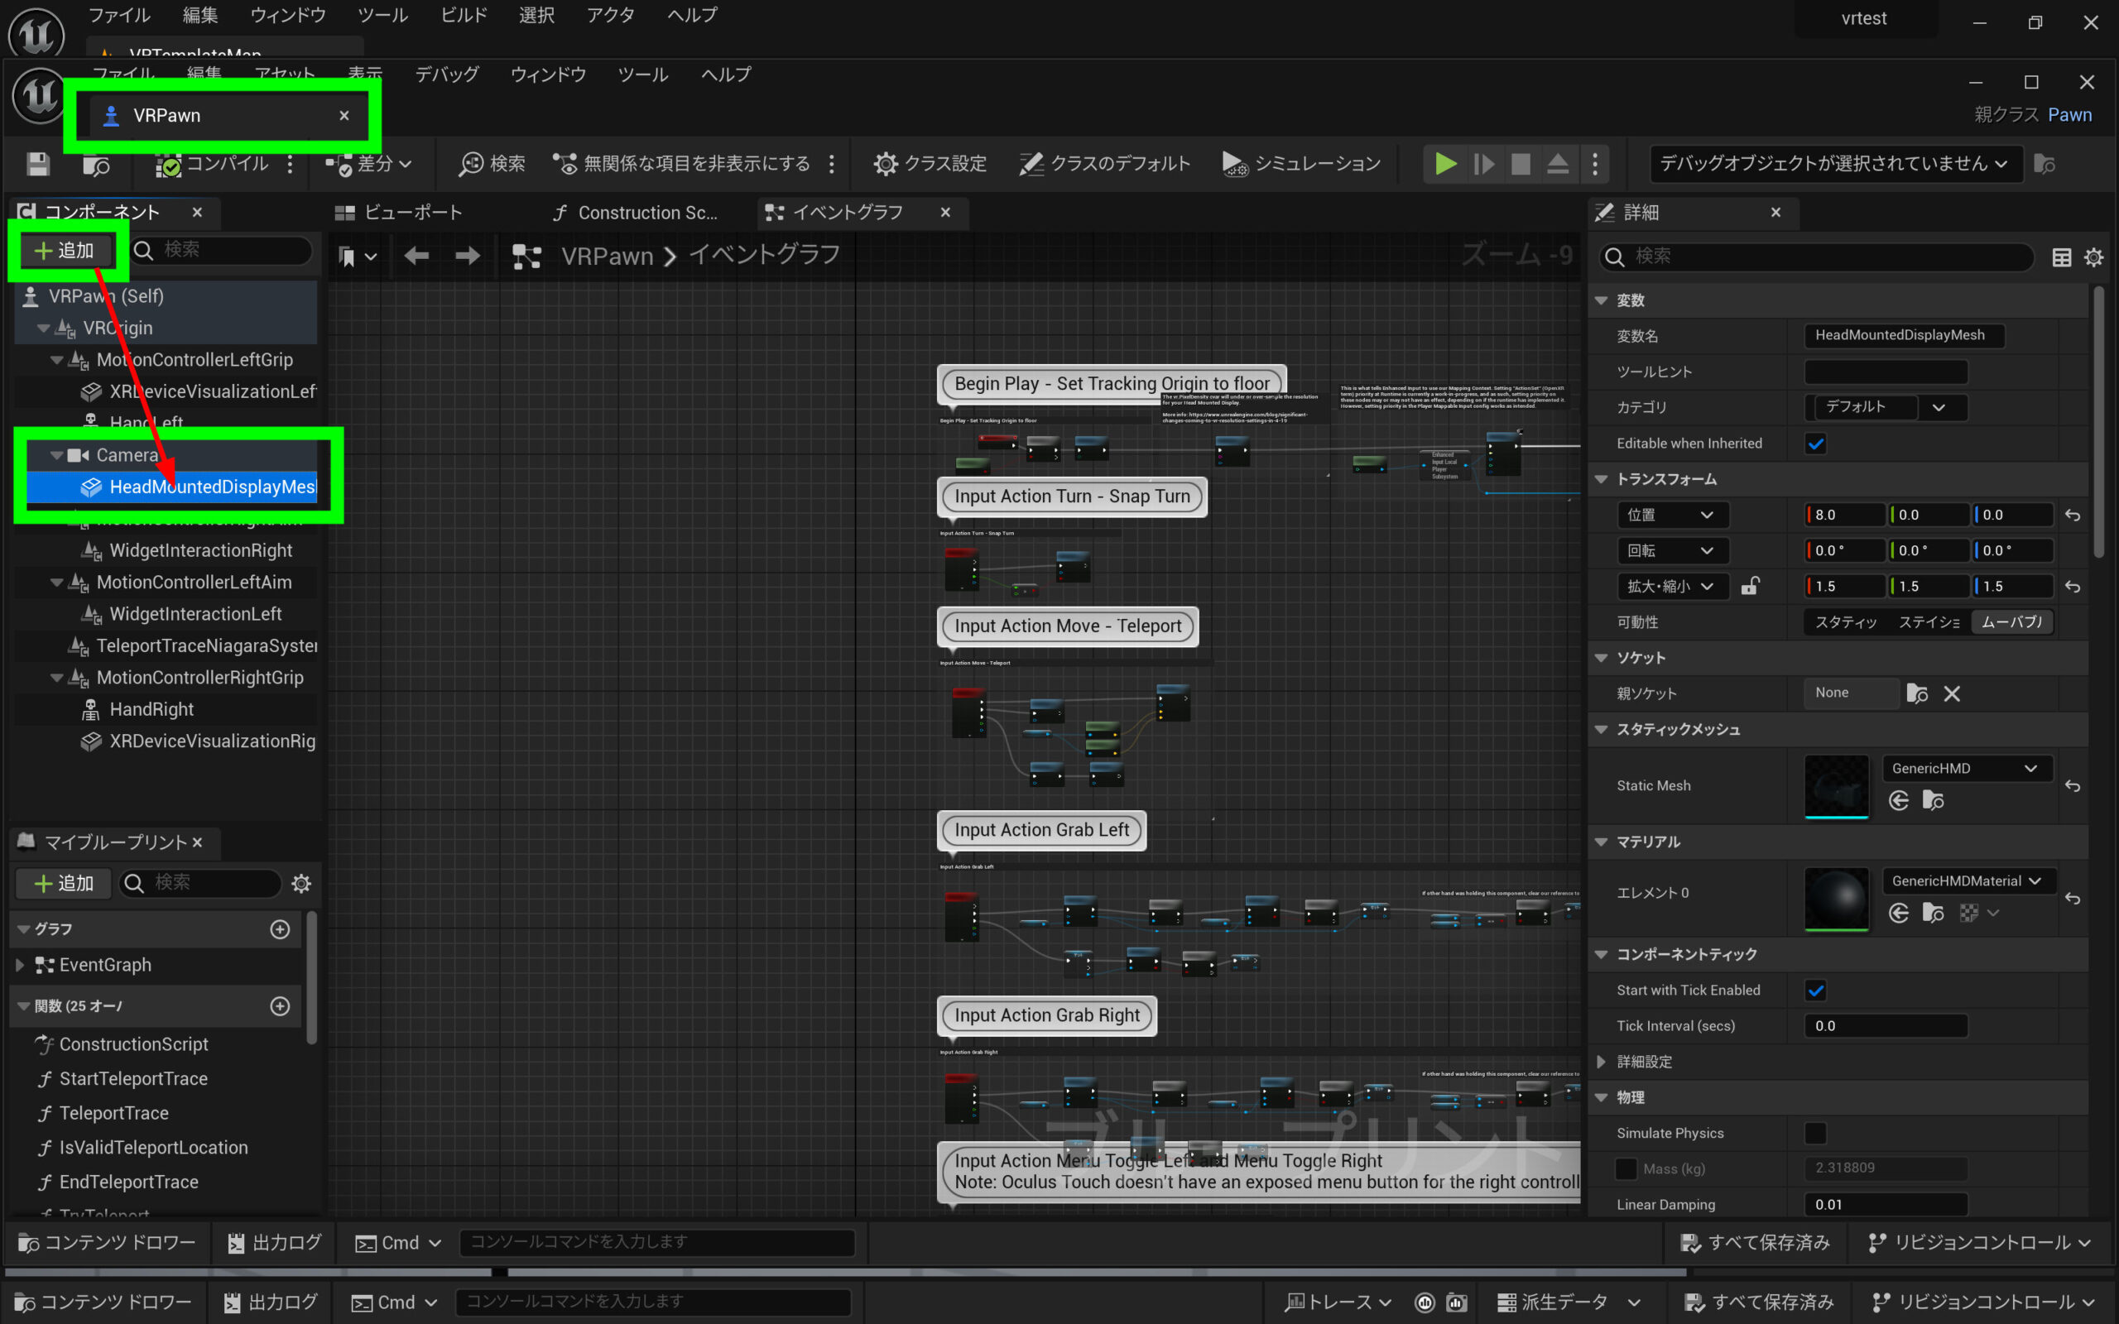Click the details panel settings gear icon
The width and height of the screenshot is (2119, 1324).
2093,257
